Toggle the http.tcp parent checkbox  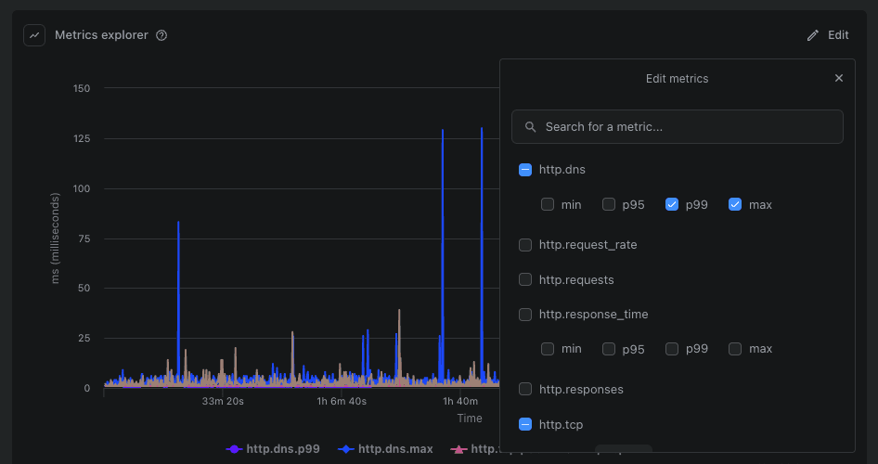click(525, 424)
